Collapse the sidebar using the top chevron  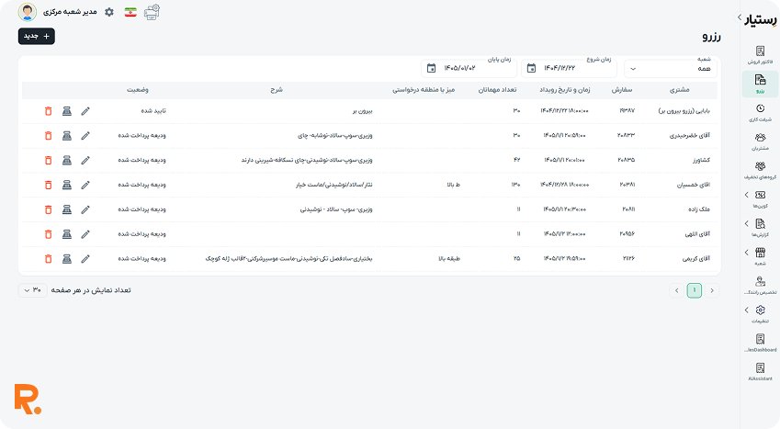pyautogui.click(x=740, y=17)
